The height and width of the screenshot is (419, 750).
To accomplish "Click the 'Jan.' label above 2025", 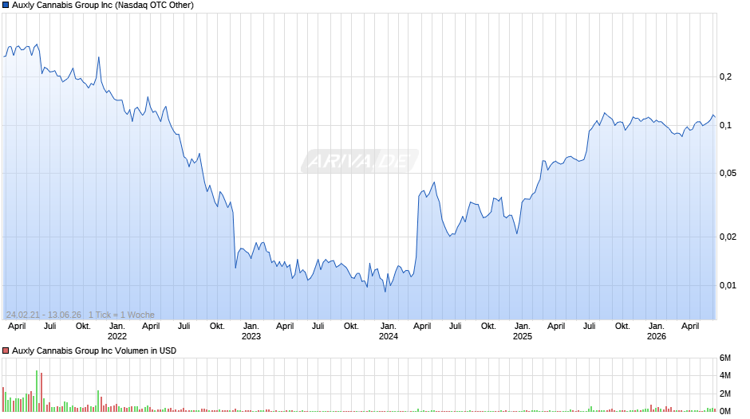I will coord(523,327).
